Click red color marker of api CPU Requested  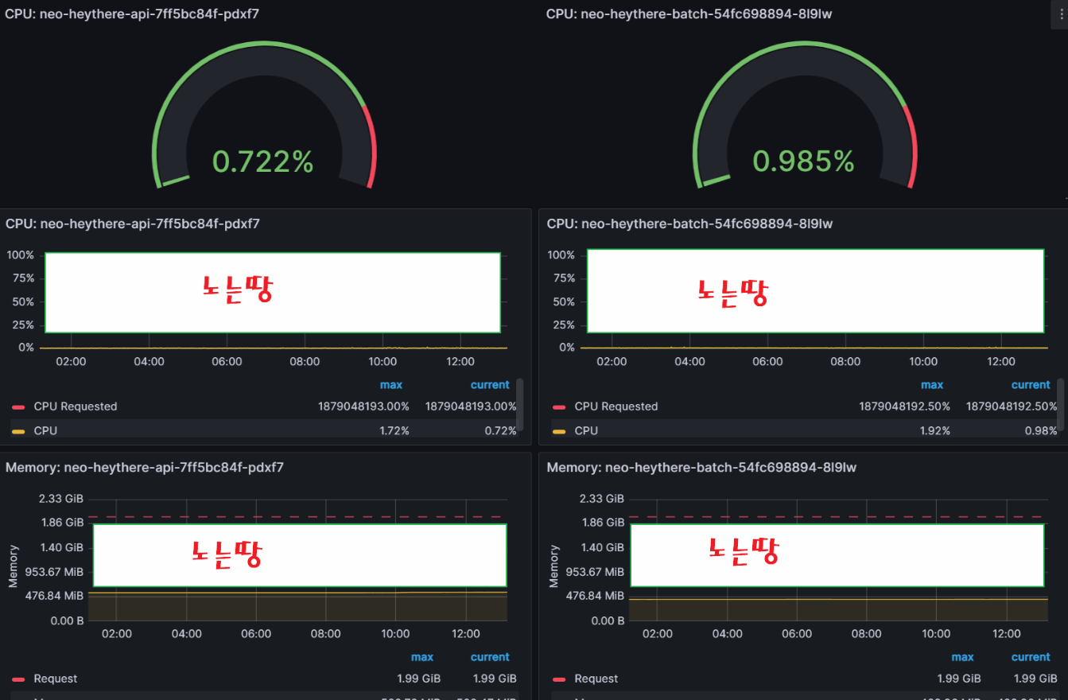pyautogui.click(x=19, y=406)
